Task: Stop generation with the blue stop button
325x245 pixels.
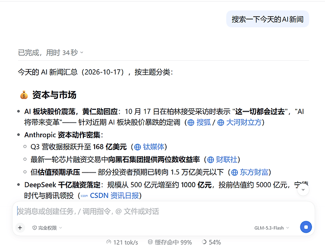Action: 306,227
